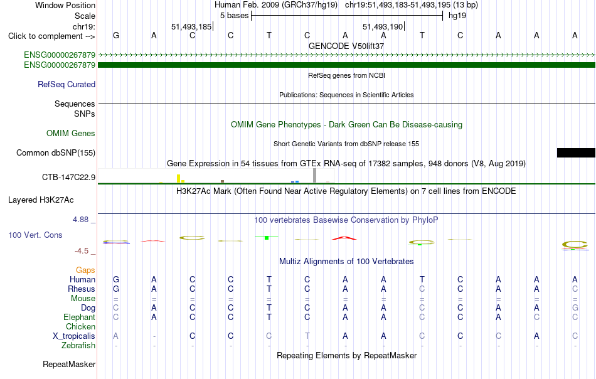Select the Mouse alignment row label

click(83, 299)
